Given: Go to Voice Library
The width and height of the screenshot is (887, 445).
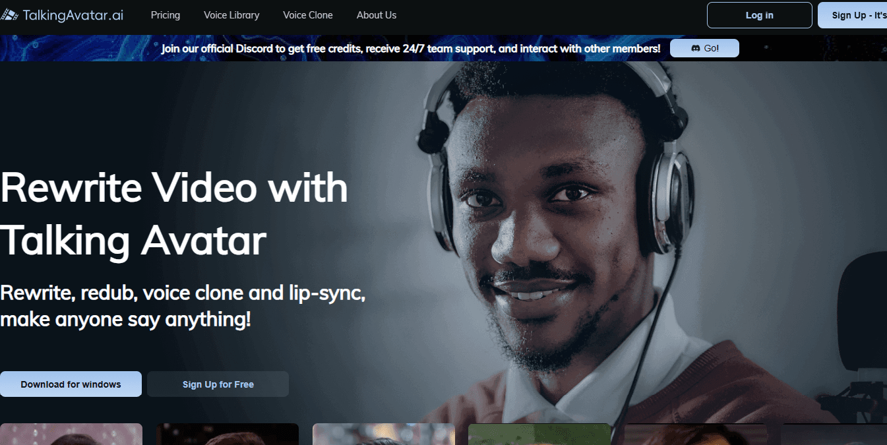Looking at the screenshot, I should [x=231, y=15].
